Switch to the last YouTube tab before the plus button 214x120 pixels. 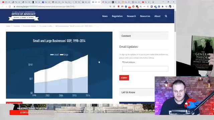(146, 2)
